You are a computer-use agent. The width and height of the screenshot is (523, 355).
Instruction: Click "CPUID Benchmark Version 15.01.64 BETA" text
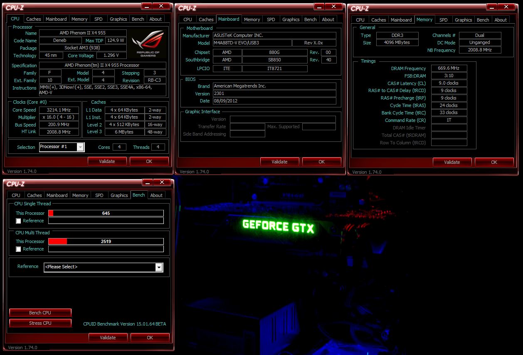[x=124, y=324]
